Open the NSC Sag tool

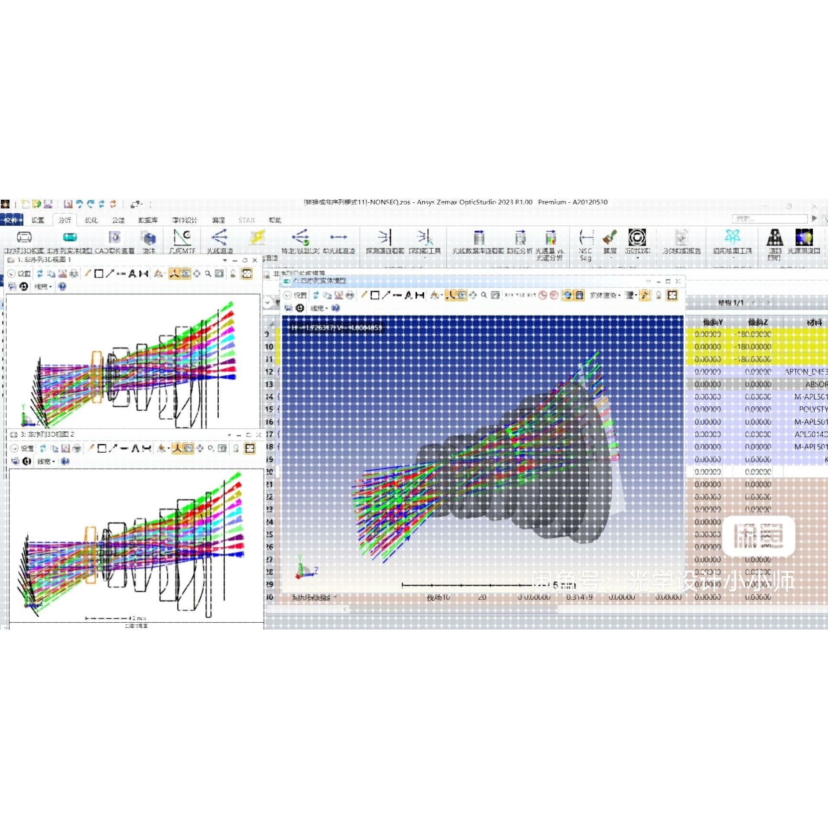pos(585,245)
